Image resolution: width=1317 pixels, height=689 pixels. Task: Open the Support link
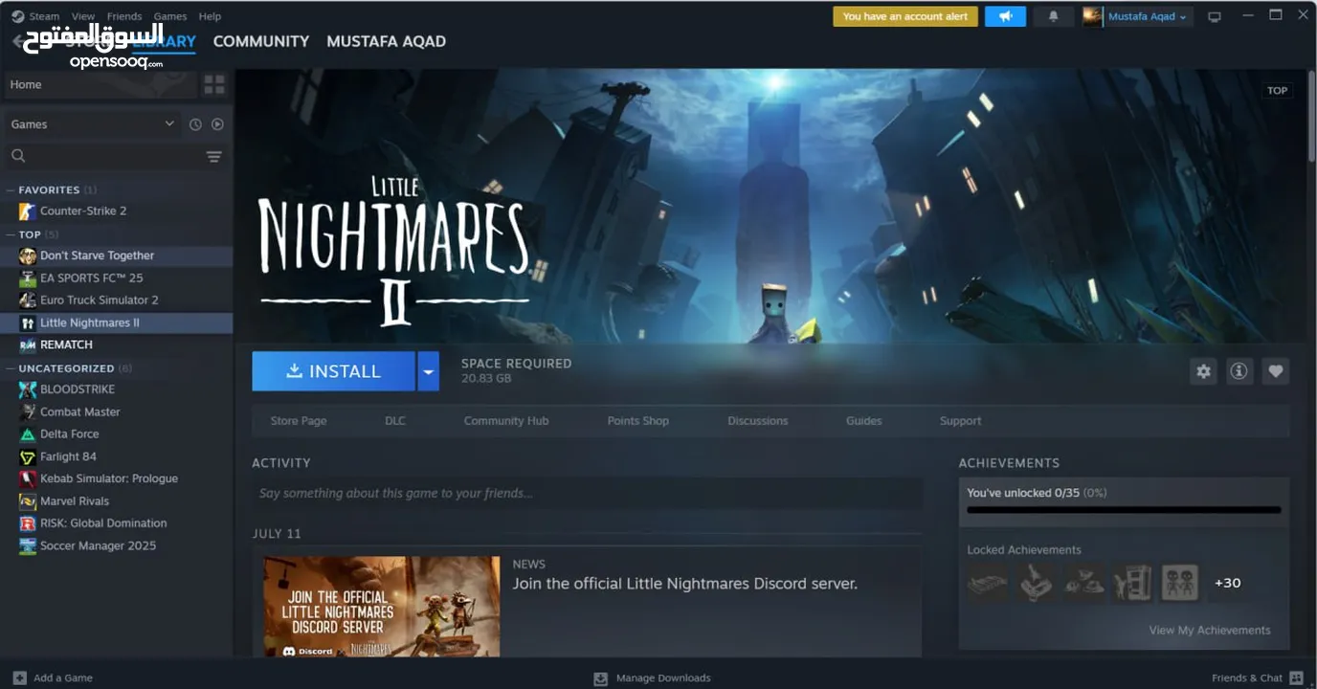(x=960, y=421)
